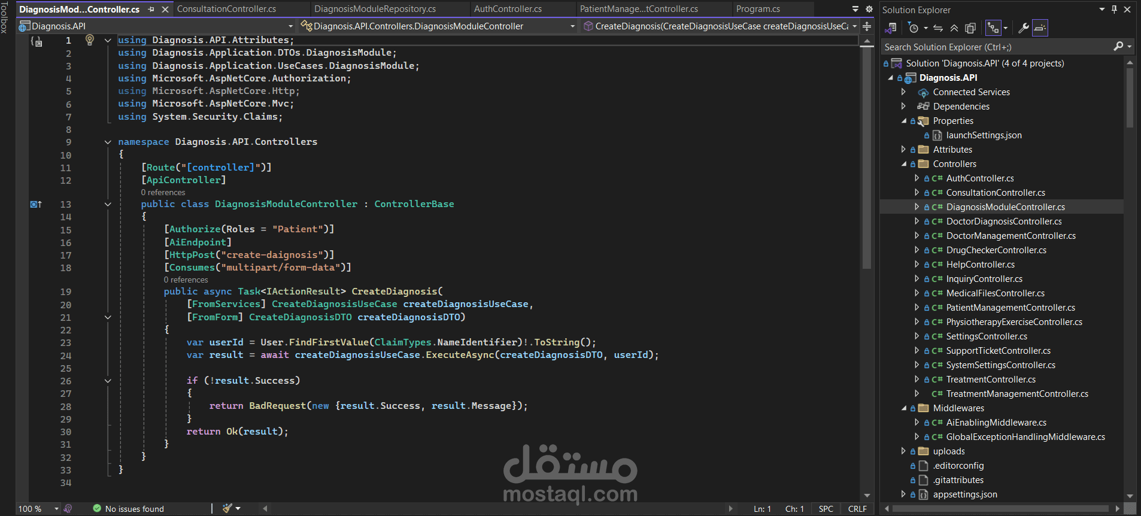Open the Properties wrench icon

tap(1024, 28)
